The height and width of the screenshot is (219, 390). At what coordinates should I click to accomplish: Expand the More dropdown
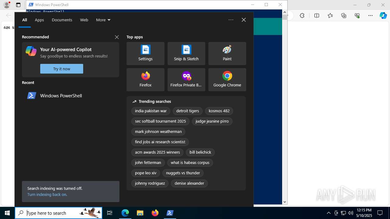[x=103, y=20]
